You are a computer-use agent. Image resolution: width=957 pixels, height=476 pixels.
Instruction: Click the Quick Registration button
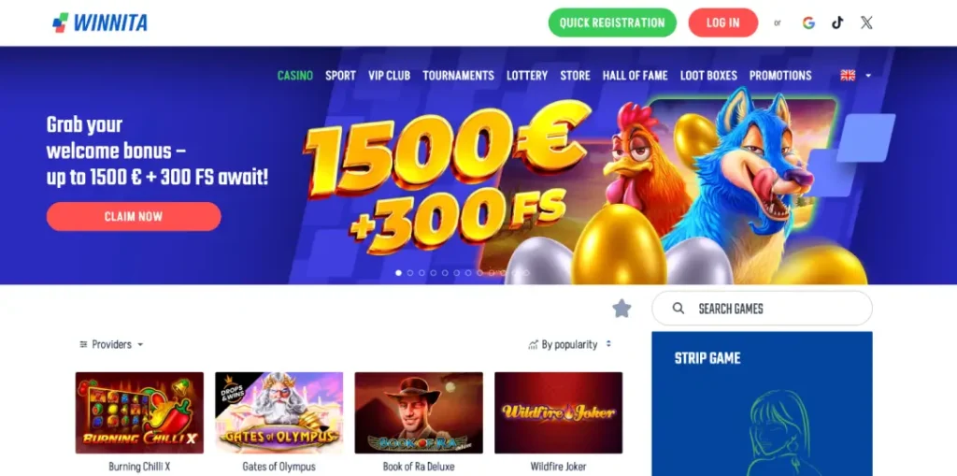pyautogui.click(x=612, y=22)
